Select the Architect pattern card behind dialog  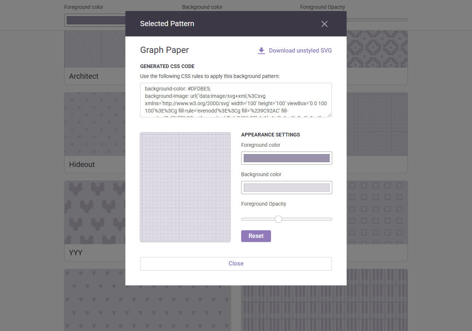pyautogui.click(x=95, y=57)
